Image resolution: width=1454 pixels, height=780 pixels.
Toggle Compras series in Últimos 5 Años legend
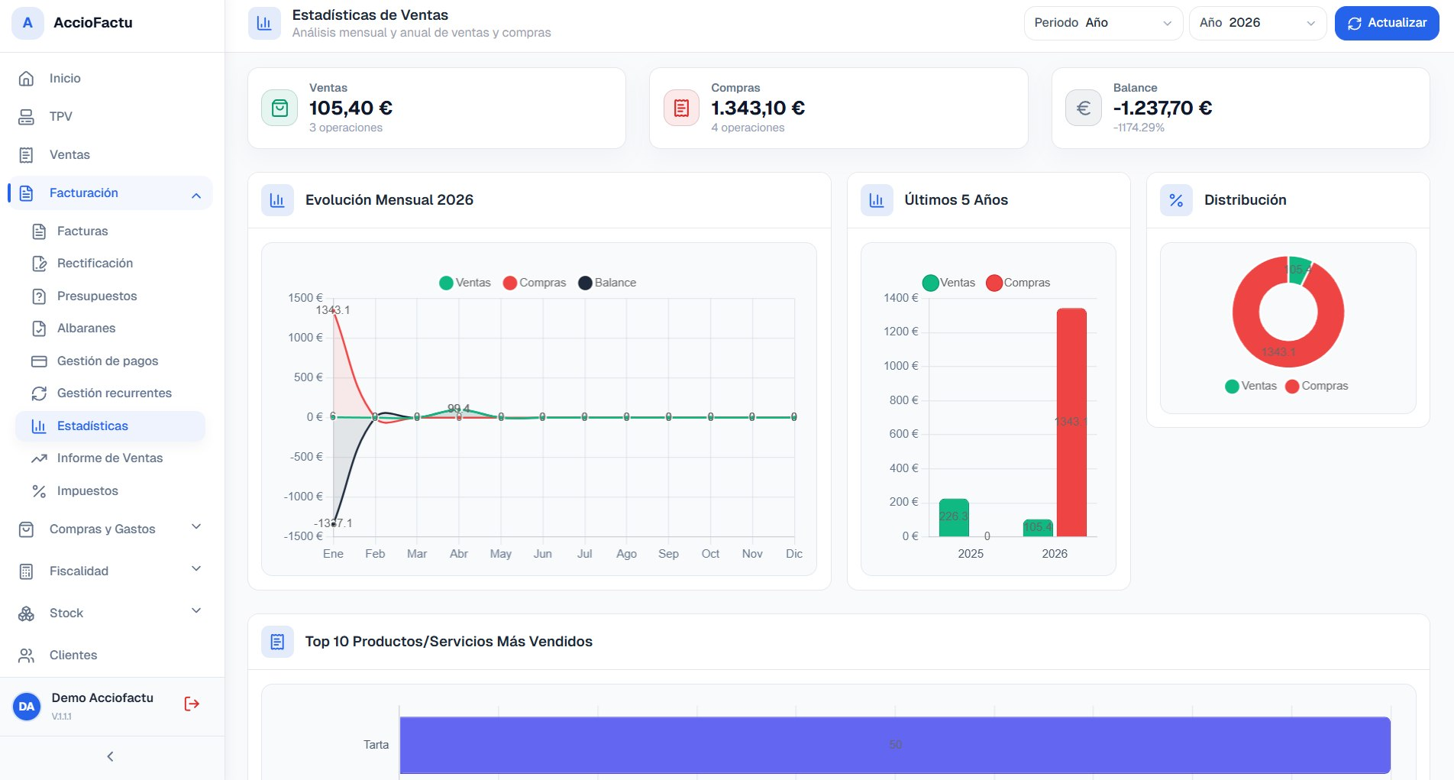click(x=1018, y=283)
